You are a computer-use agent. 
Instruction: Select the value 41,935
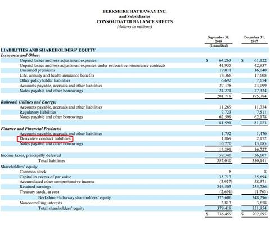tap(225, 65)
